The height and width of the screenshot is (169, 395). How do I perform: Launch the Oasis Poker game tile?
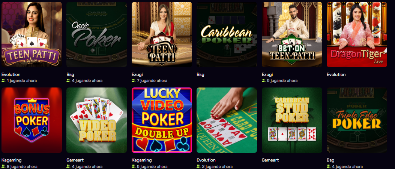tap(96, 35)
